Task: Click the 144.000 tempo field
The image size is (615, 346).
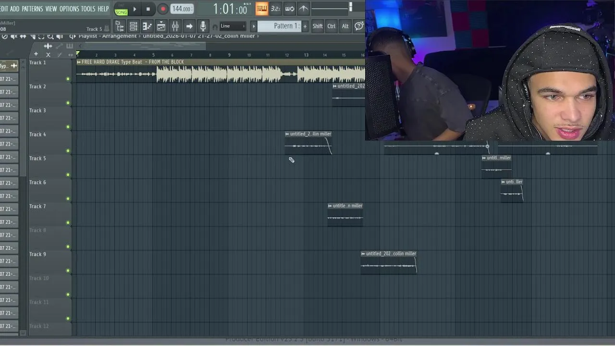Action: pyautogui.click(x=182, y=9)
